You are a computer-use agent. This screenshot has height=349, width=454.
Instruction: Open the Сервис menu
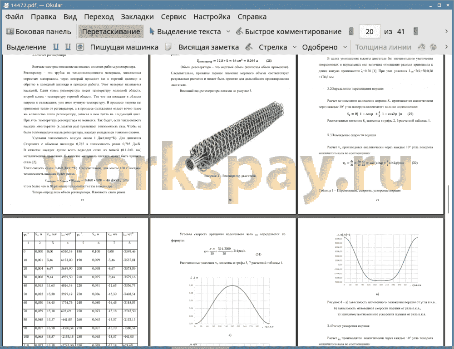point(173,17)
